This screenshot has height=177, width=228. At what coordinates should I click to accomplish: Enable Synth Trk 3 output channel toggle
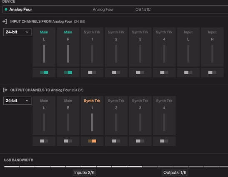click(140, 141)
